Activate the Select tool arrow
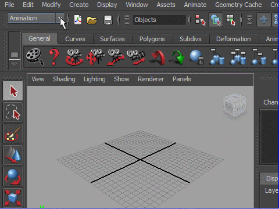This screenshot has width=279, height=209. pos(13,91)
